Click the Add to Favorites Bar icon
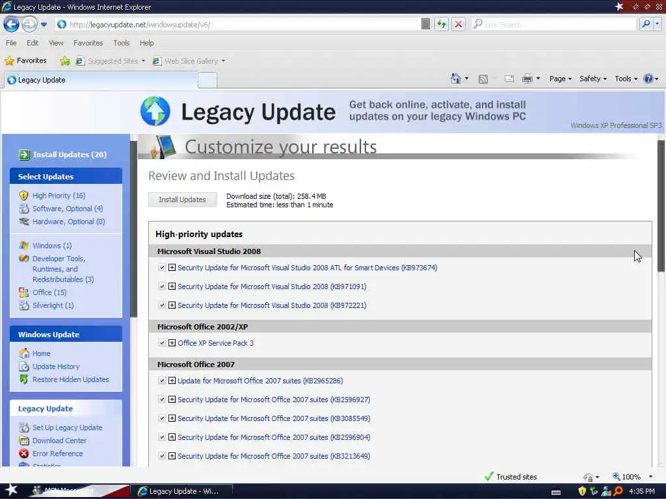Viewport: 666px width, 499px height. pyautogui.click(x=65, y=61)
